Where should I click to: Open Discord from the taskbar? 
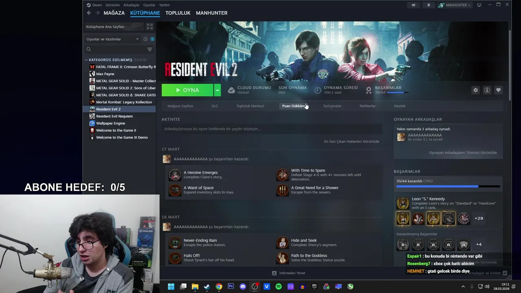[x=243, y=286]
